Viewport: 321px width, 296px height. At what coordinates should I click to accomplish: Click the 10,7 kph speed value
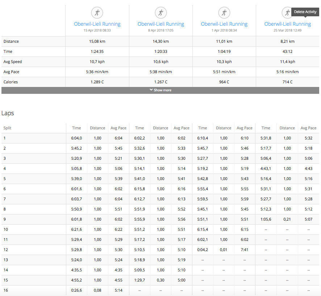(97, 62)
